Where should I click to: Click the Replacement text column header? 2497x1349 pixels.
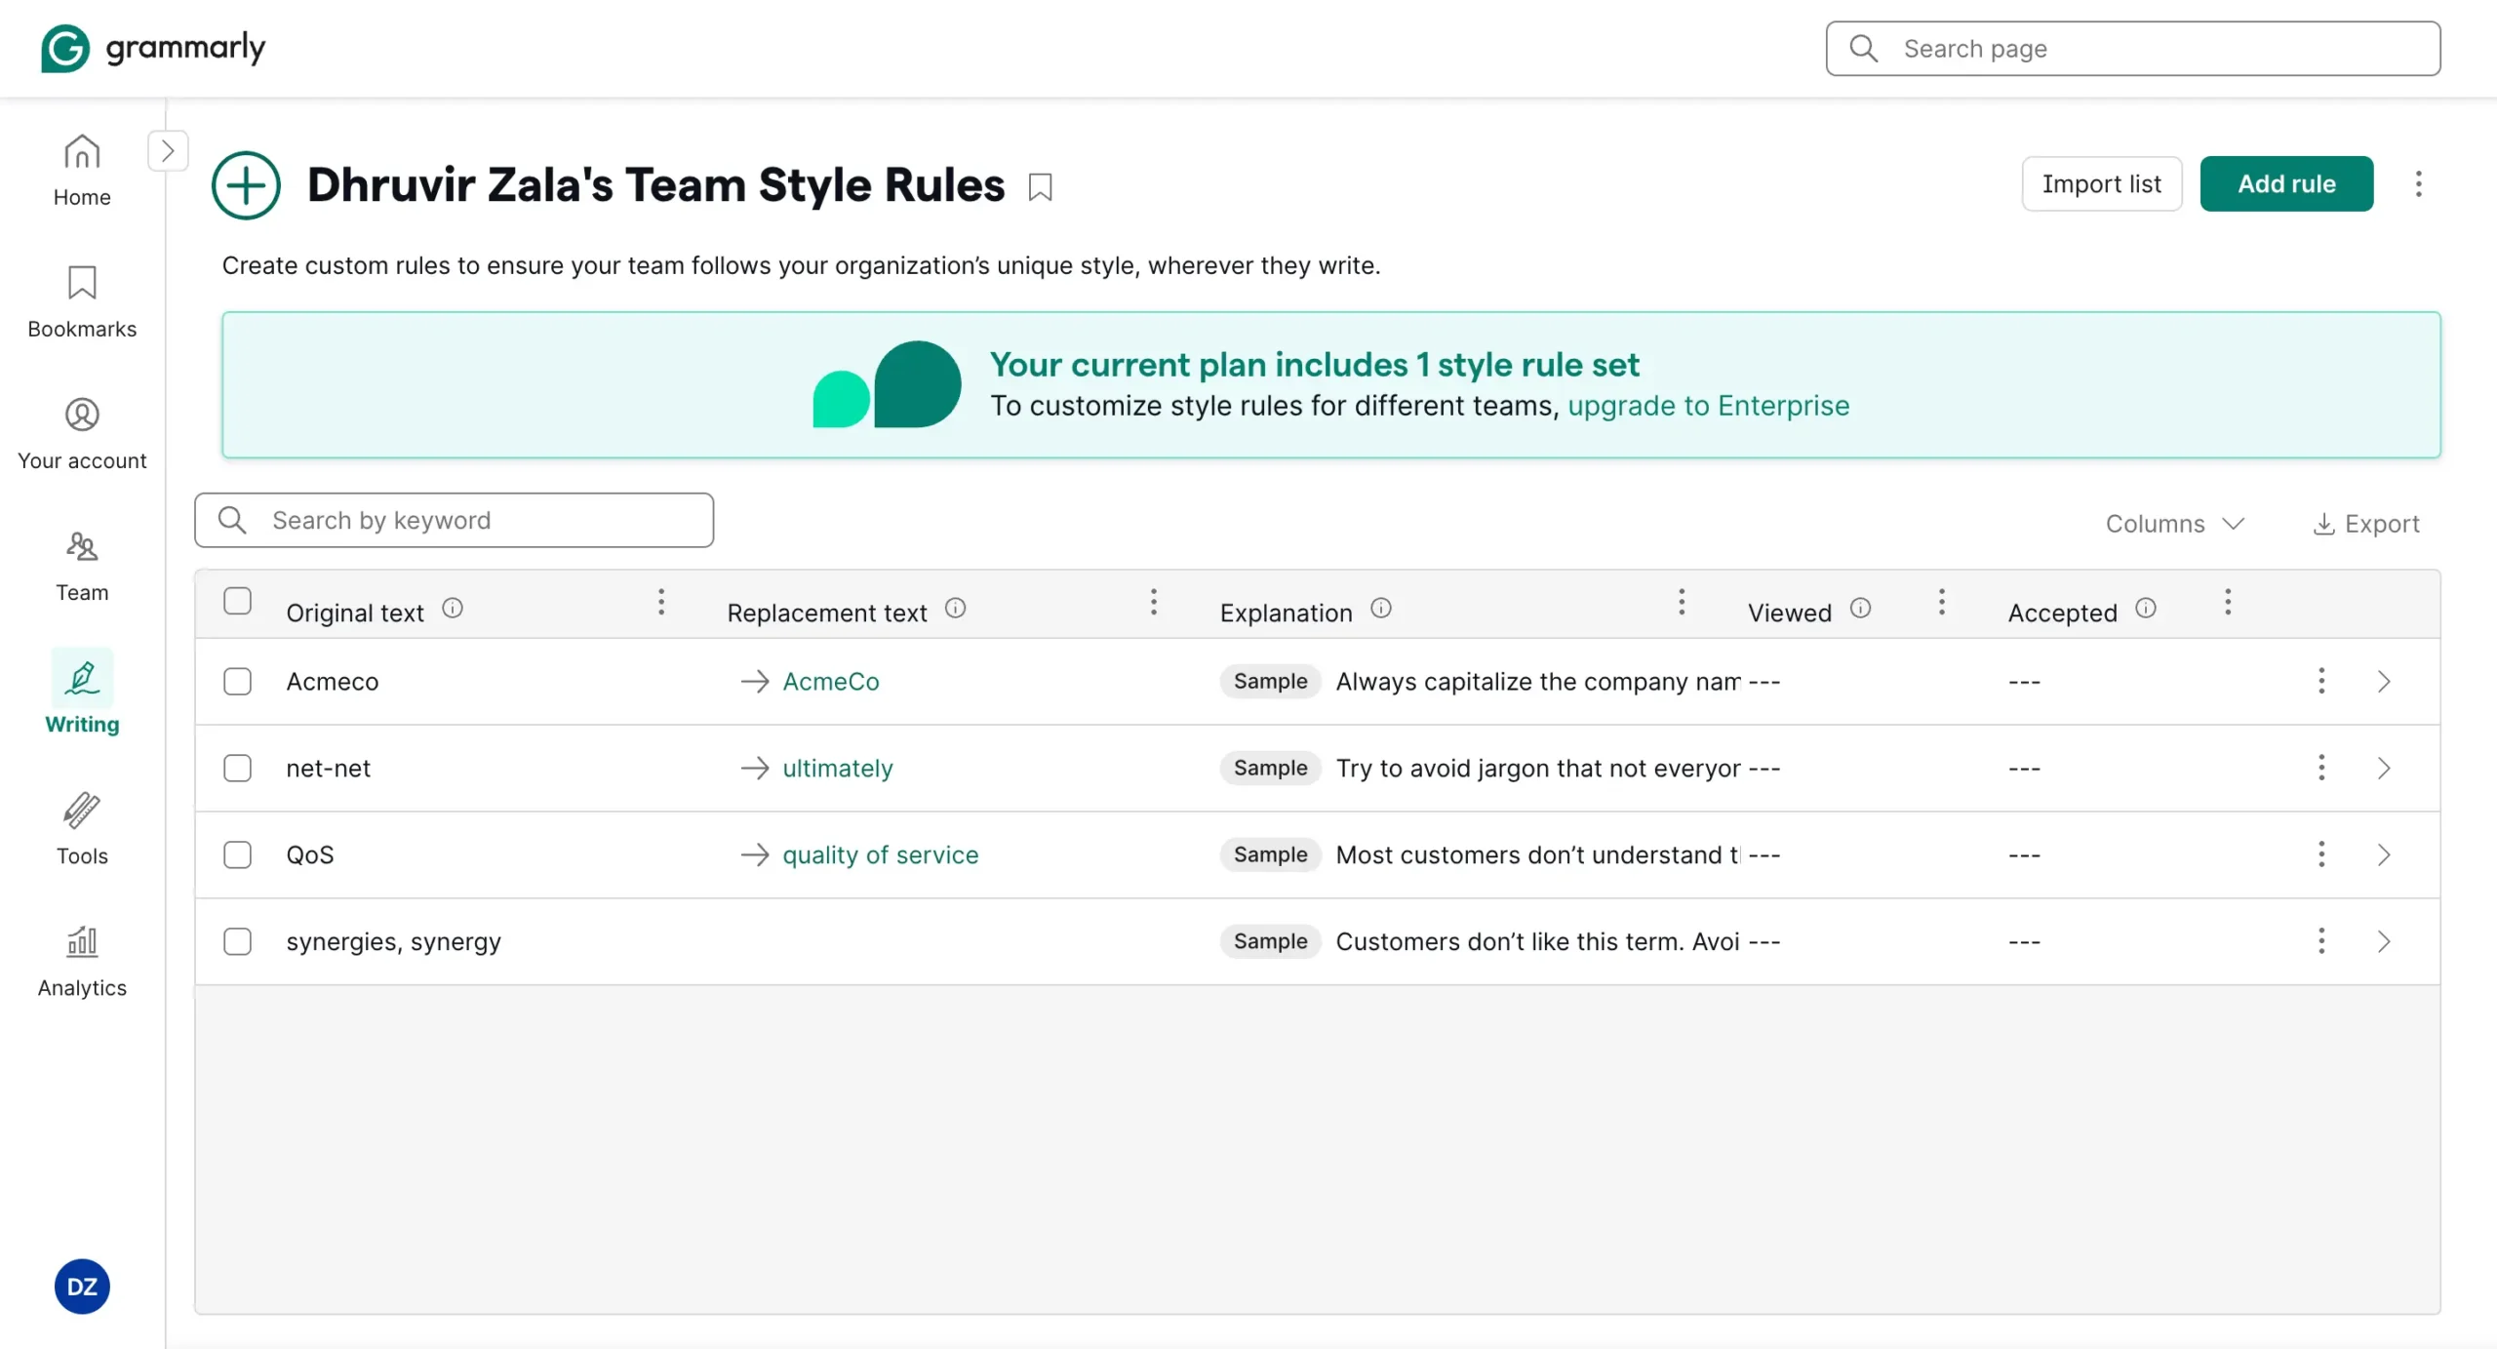tap(827, 613)
